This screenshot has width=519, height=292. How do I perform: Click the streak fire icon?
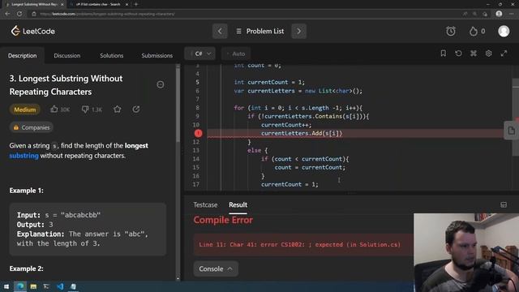[x=474, y=31]
